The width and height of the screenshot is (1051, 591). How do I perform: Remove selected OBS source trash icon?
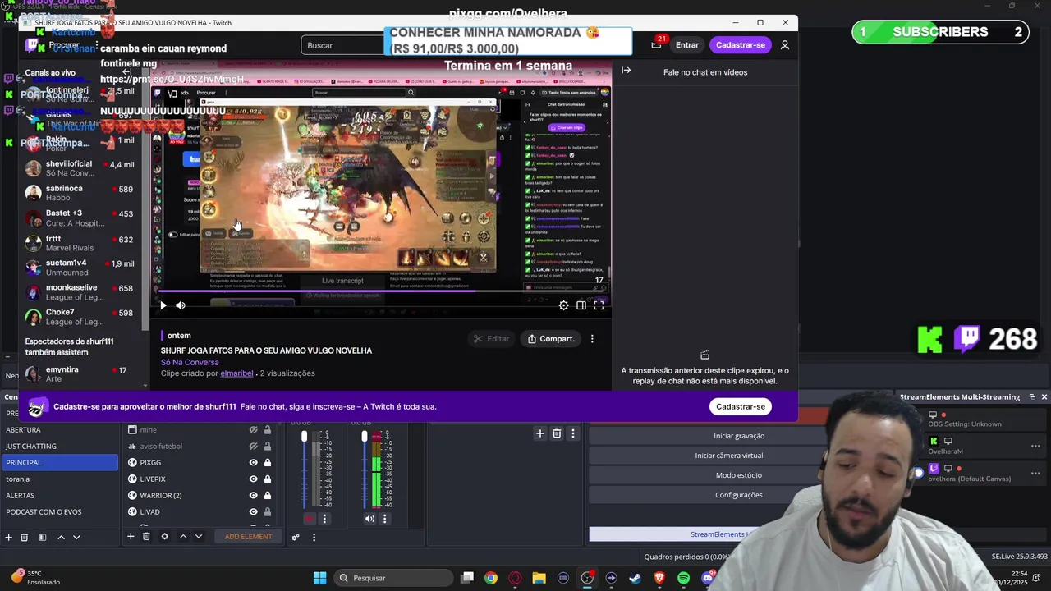[x=146, y=536]
